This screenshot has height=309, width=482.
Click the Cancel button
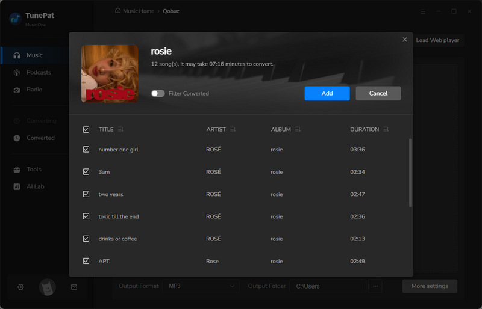point(378,93)
